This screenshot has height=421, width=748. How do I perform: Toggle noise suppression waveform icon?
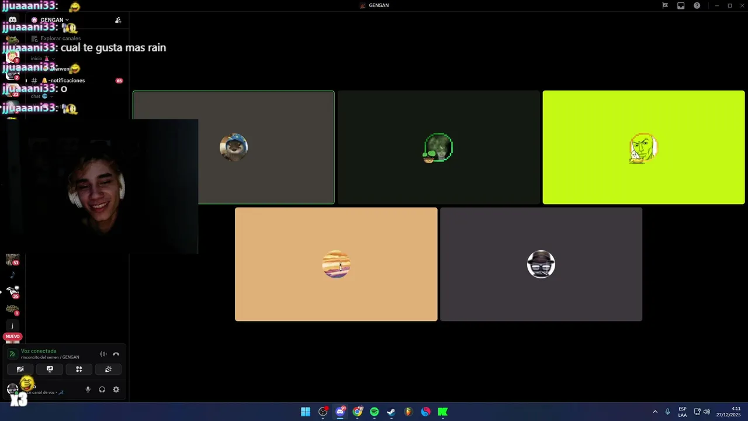pyautogui.click(x=103, y=354)
